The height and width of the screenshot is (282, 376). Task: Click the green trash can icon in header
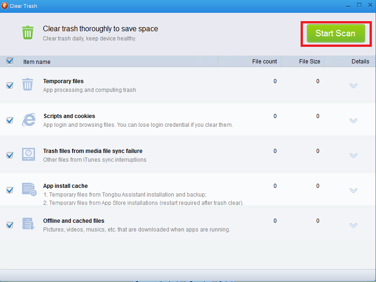pyautogui.click(x=28, y=33)
